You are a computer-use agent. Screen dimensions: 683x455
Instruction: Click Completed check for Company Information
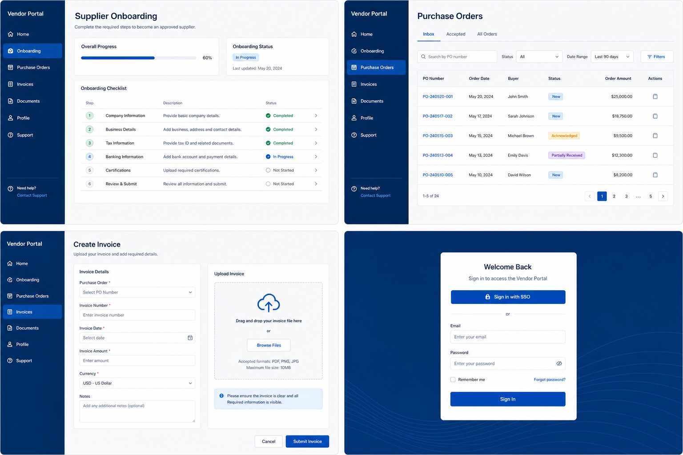[268, 116]
